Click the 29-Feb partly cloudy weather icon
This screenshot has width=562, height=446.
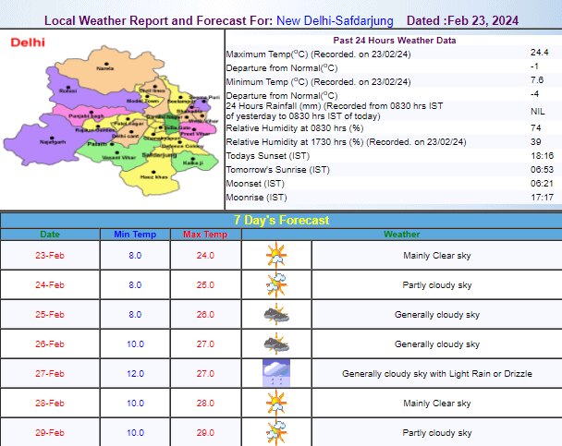[276, 432]
